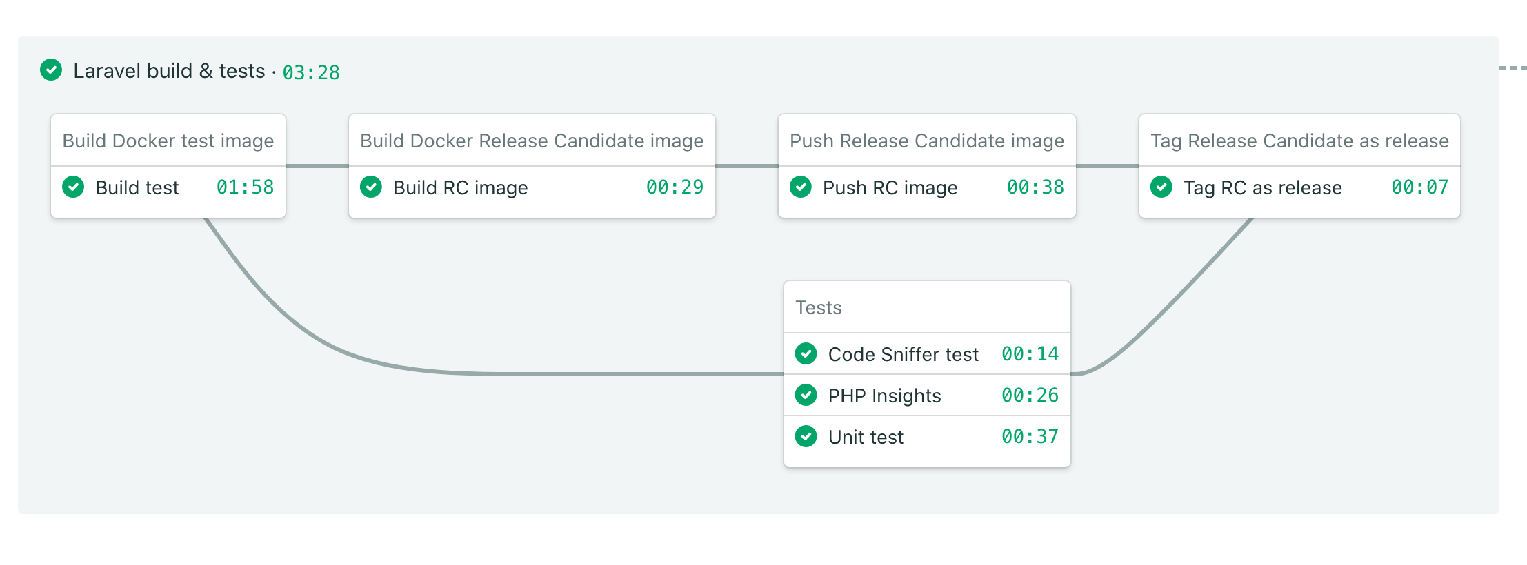
Task: Select the Code Sniffer test job
Action: [x=903, y=355]
